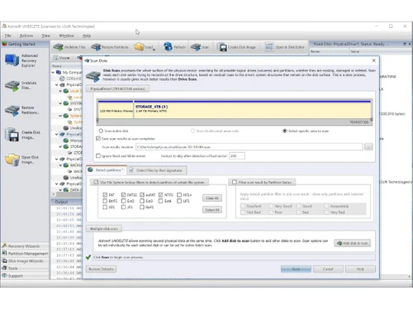Image resolution: width=413 pixels, height=310 pixels.
Task: Uncheck NTFS file system checkbox
Action: (x=160, y=195)
